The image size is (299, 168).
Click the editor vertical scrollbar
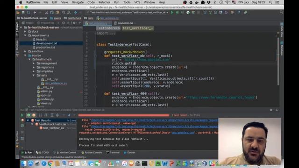coord(278,61)
